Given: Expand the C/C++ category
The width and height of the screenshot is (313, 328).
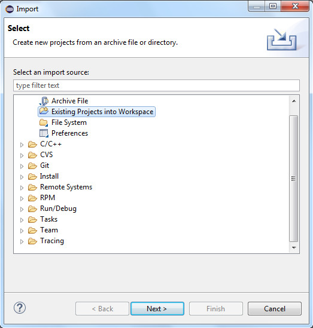Looking at the screenshot, I should 22,145.
